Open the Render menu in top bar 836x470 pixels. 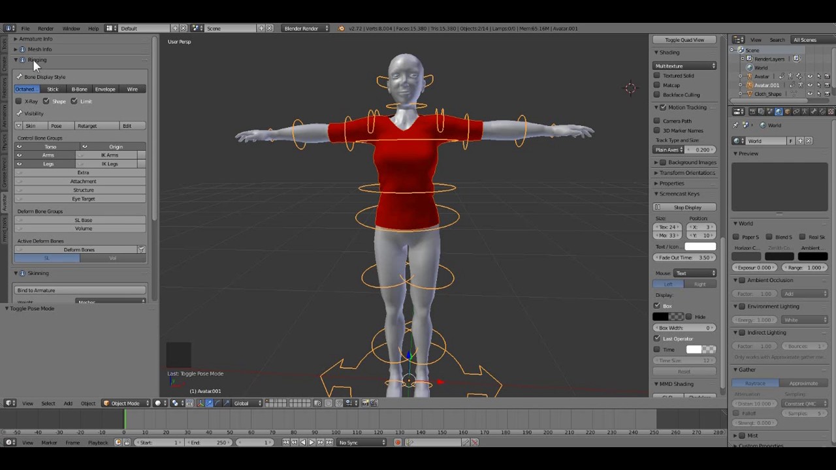46,28
